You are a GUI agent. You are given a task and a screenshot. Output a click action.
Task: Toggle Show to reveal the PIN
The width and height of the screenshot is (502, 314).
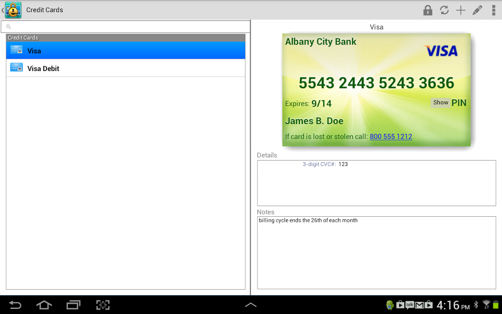point(440,102)
